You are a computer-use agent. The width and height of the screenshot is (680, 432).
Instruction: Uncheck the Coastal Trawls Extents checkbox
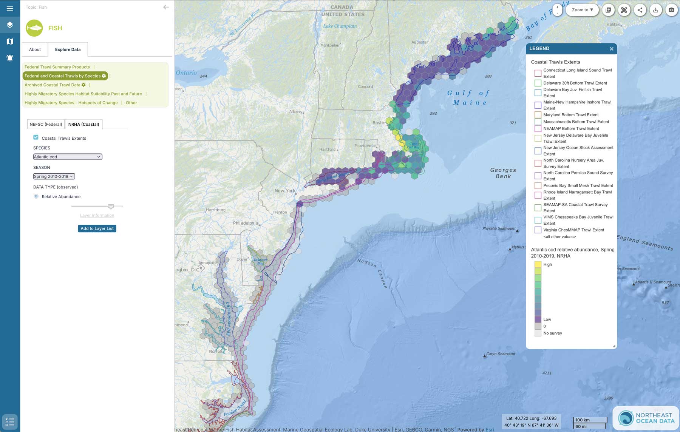click(36, 137)
